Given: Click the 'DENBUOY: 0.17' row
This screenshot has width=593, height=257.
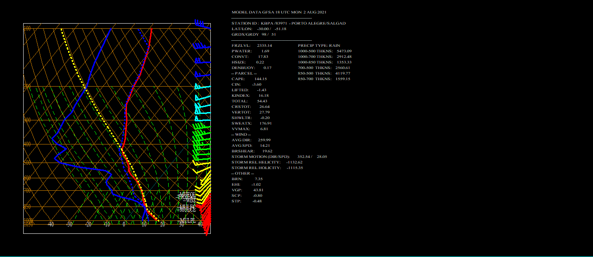Looking at the screenshot, I should (252, 68).
